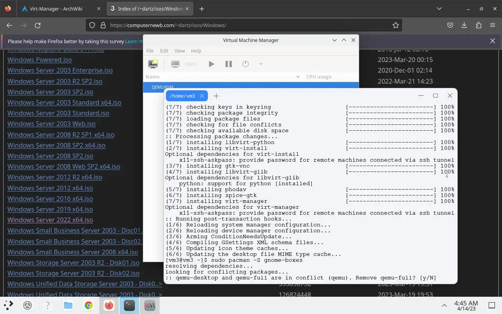This screenshot has width=502, height=314.
Task: Open the application launcher in taskbar
Action: coord(9,305)
